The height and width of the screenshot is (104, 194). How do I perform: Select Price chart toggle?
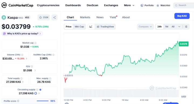click(68, 27)
